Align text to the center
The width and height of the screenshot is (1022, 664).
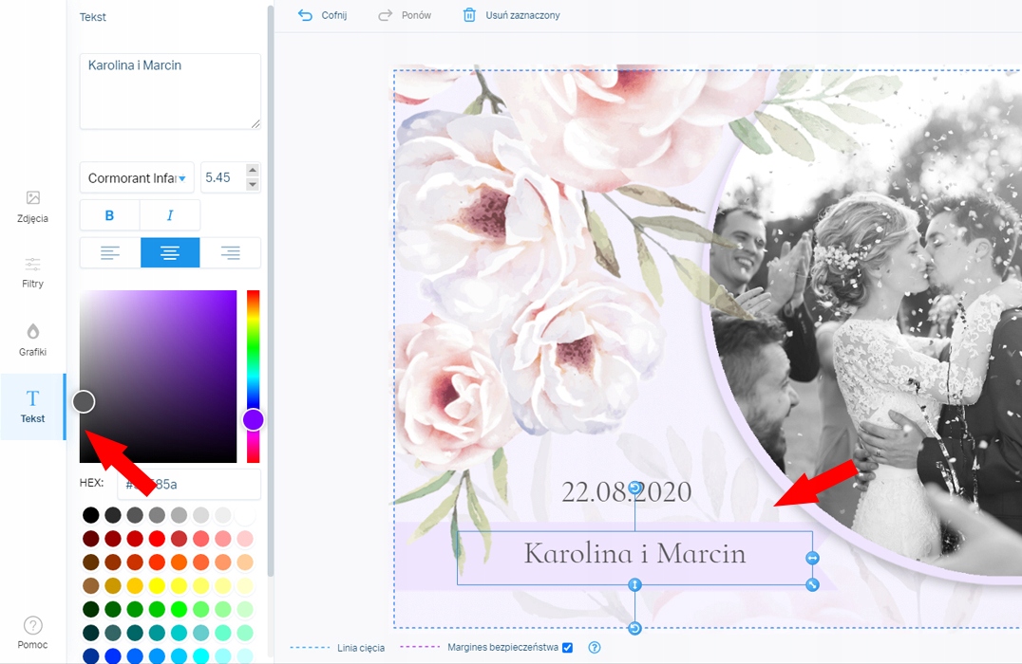pyautogui.click(x=170, y=252)
